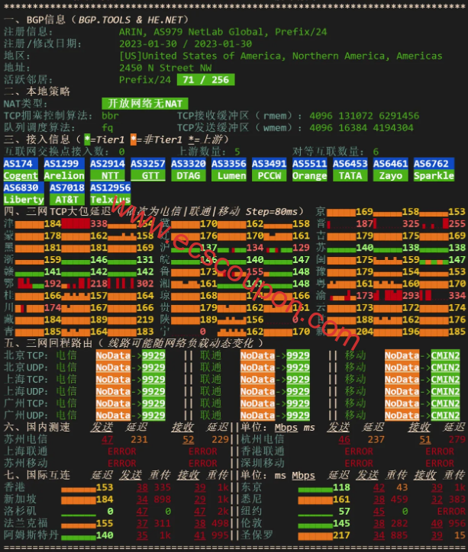The width and height of the screenshot is (468, 552).
Task: Click the AS2914 label
Action: tap(107, 163)
